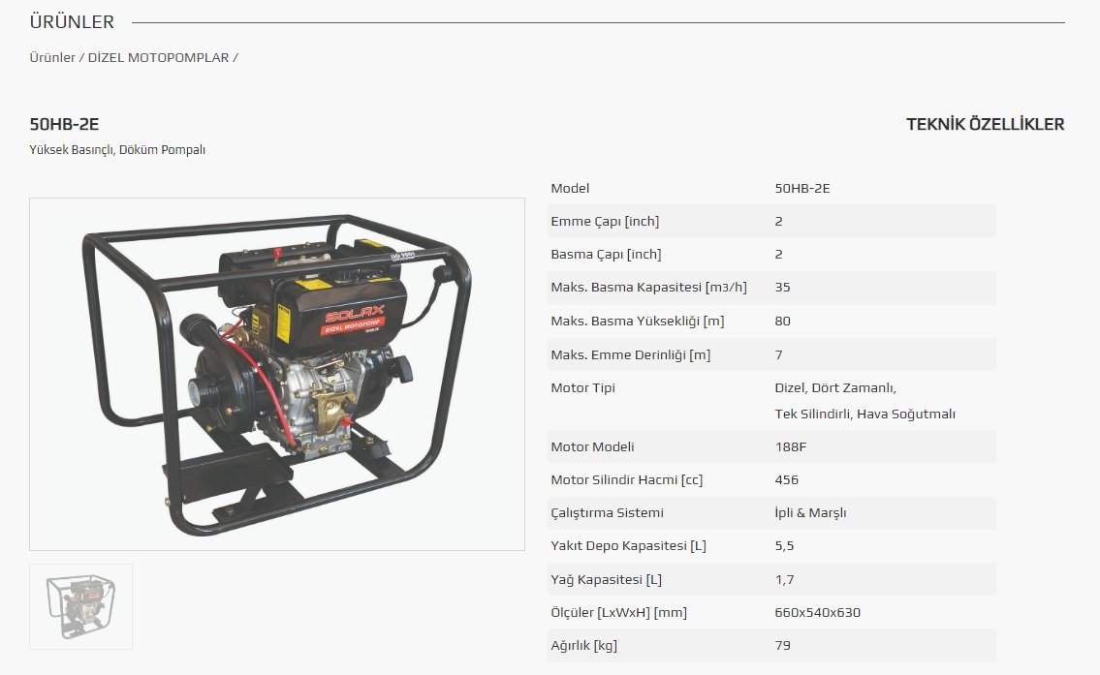The height and width of the screenshot is (675, 1100).
Task: Select the Basma Çapı [inch] row label
Action: tap(606, 254)
